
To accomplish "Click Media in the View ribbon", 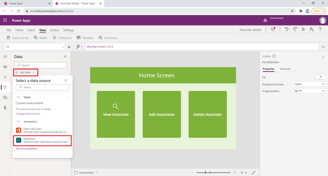I will click(x=41, y=38).
